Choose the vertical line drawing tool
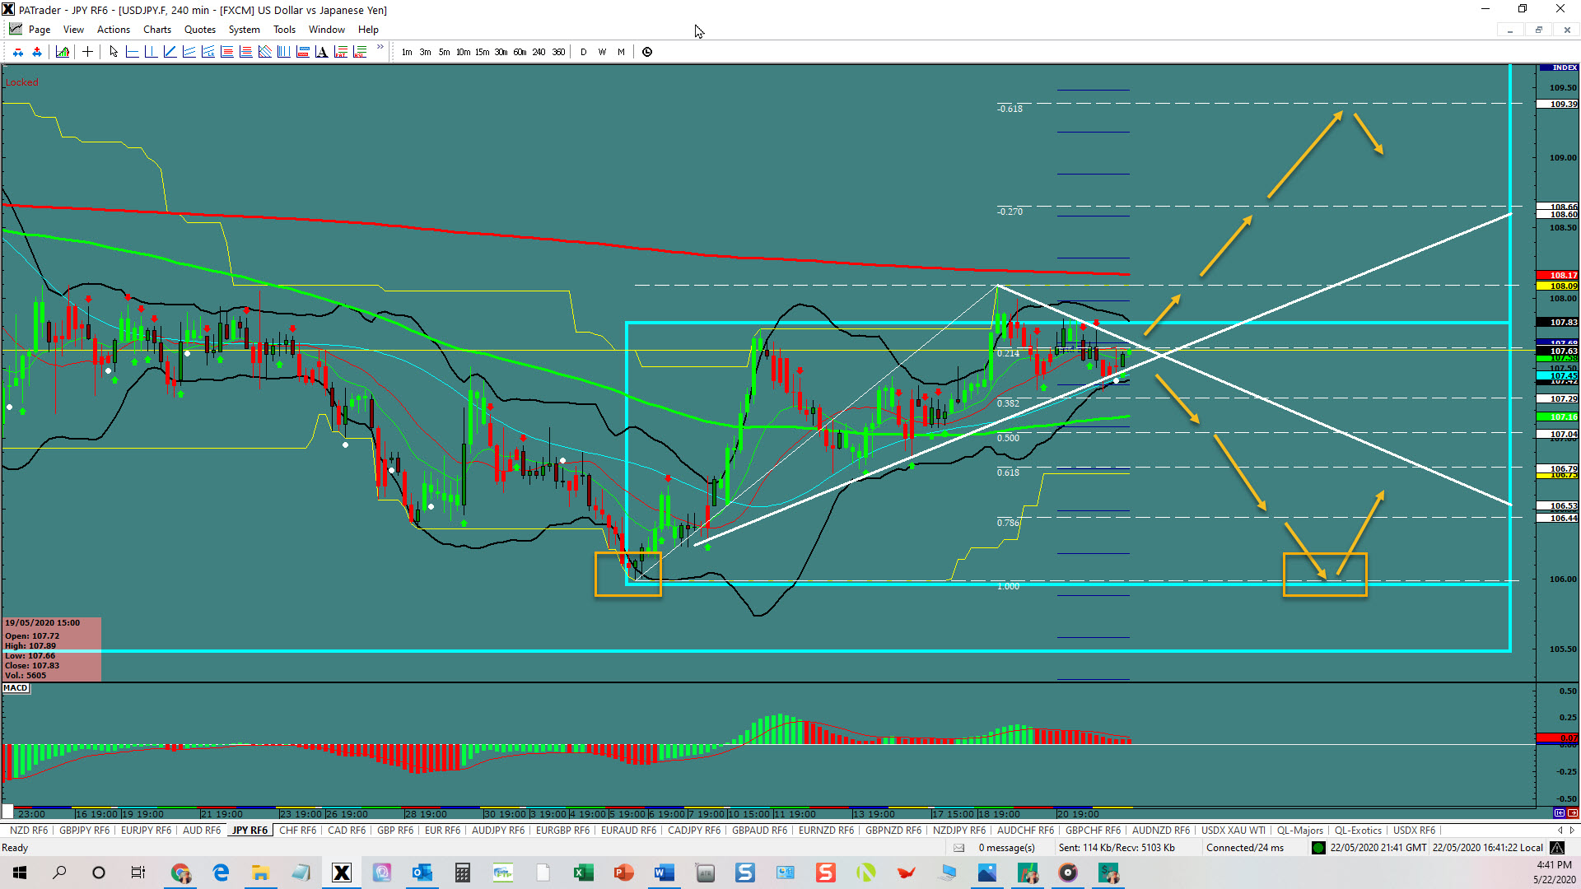 [151, 52]
